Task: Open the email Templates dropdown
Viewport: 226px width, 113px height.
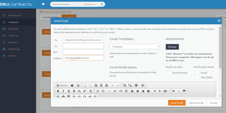Action: pos(135,46)
